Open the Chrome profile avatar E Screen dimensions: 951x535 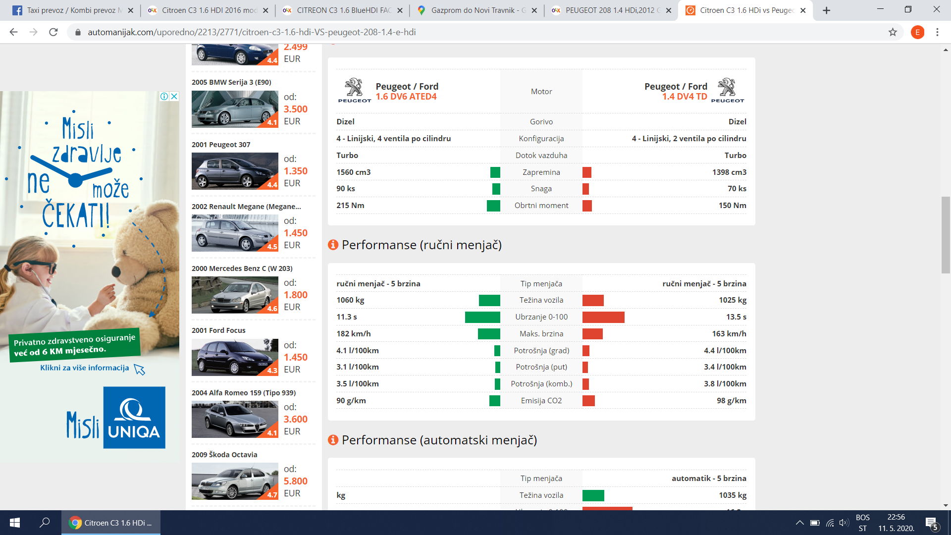(x=917, y=32)
